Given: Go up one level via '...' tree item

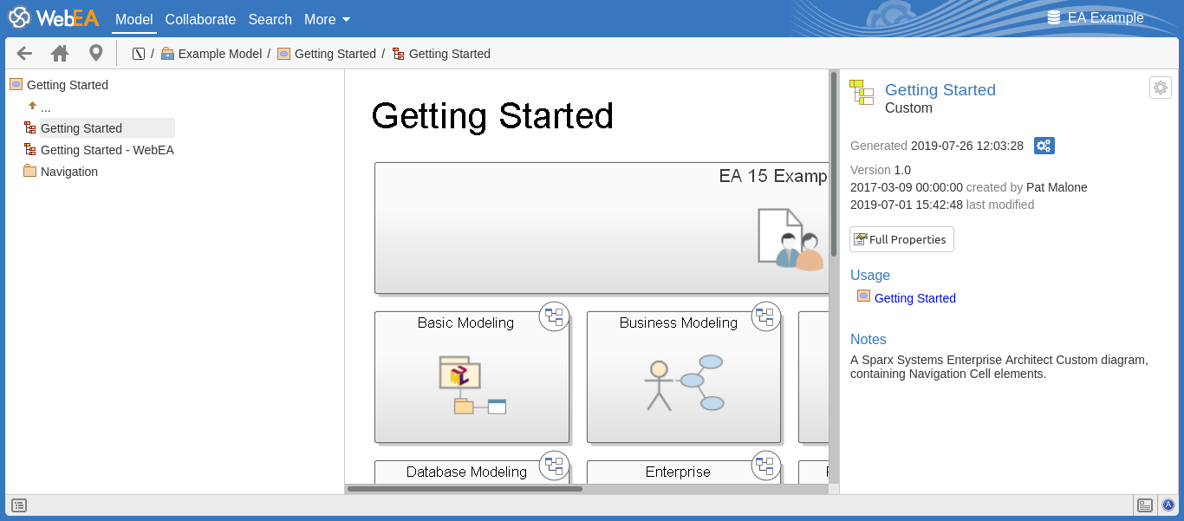Looking at the screenshot, I should point(45,107).
